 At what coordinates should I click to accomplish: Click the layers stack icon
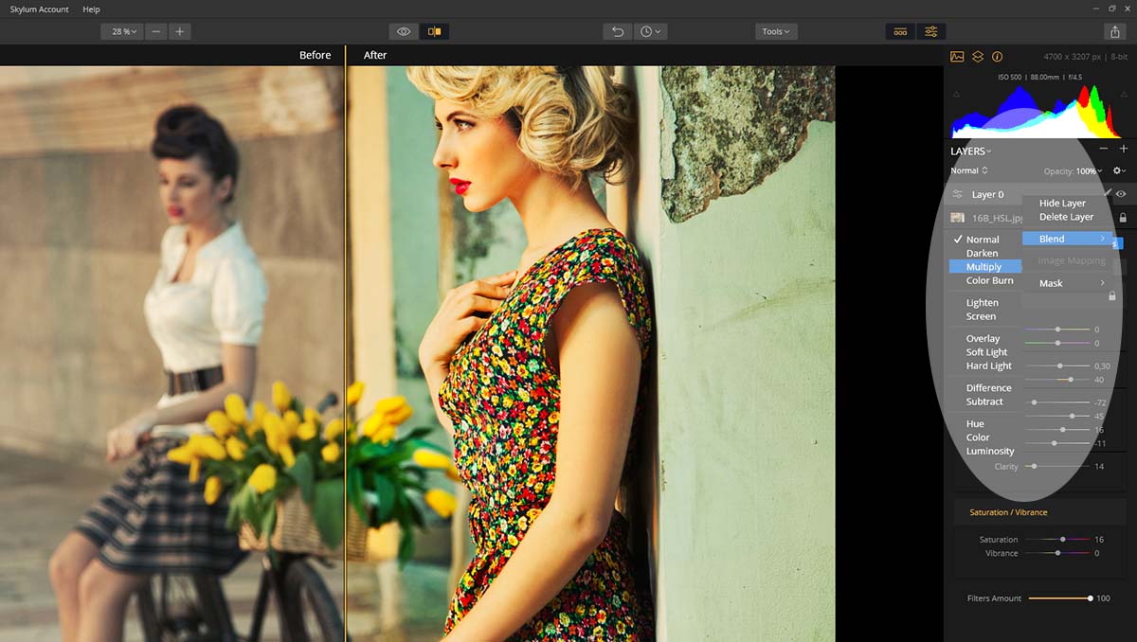tap(977, 57)
